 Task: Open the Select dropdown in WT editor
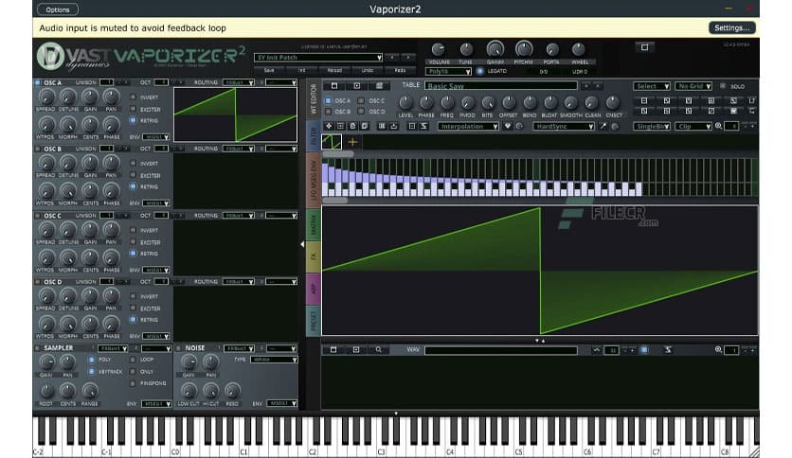(652, 86)
